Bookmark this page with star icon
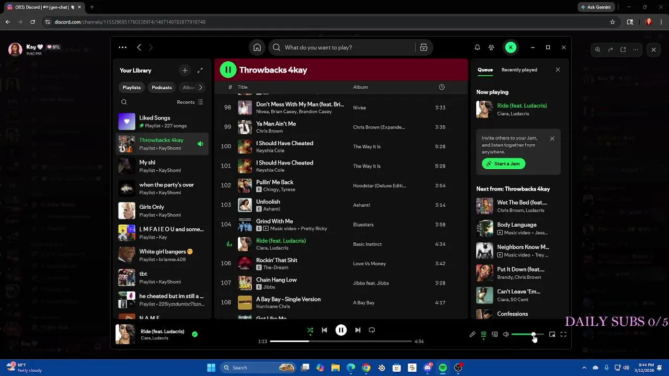This screenshot has width=669, height=376. point(613,22)
